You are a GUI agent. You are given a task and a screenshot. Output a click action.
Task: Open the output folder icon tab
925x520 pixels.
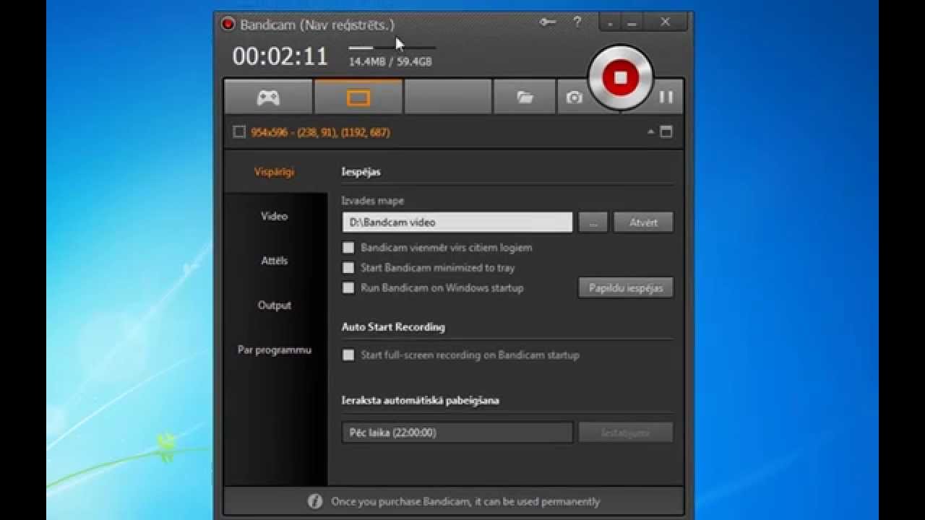point(525,97)
